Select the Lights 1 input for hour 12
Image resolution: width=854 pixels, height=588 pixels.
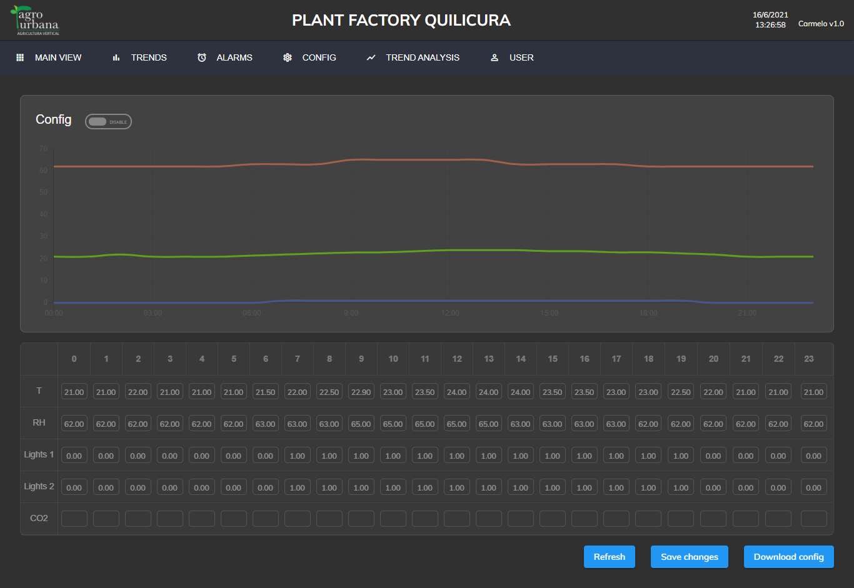pos(457,456)
